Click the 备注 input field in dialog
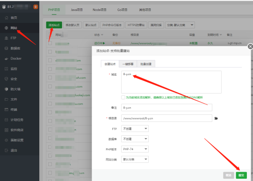253x181 pixels. 166,108
